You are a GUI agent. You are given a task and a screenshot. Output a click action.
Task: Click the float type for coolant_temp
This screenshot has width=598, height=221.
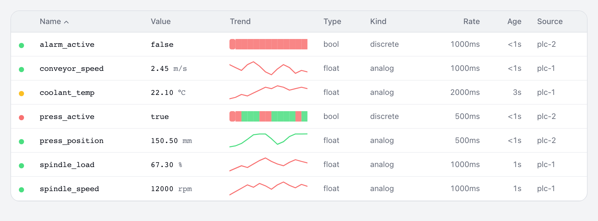(331, 92)
